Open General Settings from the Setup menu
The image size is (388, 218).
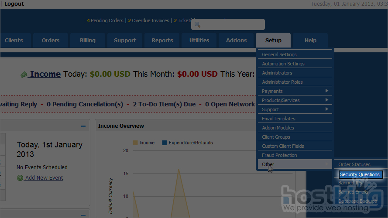[279, 54]
